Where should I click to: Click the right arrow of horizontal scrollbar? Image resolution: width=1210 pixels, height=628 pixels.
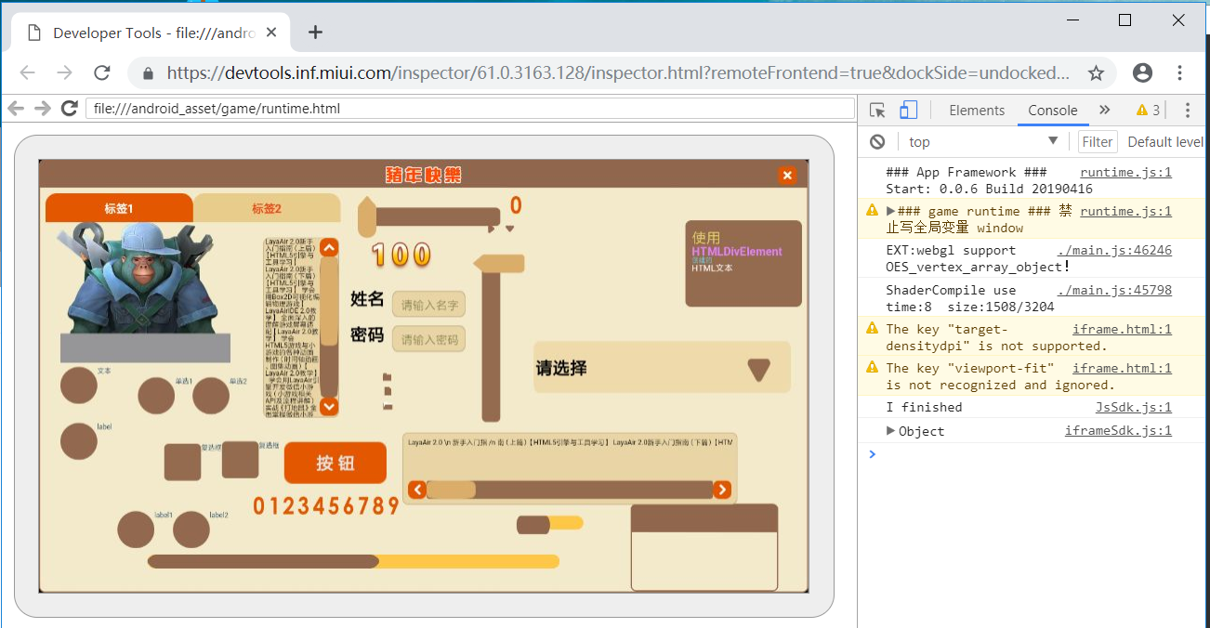[722, 490]
